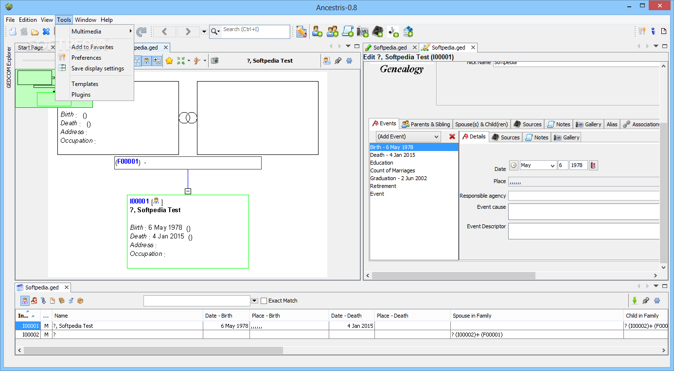674x371 pixels.
Task: Toggle the expand/collapse boxes button in tree toolbar
Action: [x=157, y=61]
